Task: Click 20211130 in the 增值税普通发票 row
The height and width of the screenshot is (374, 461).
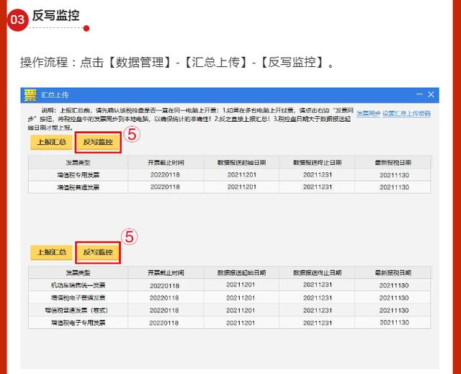Action: pos(394,187)
